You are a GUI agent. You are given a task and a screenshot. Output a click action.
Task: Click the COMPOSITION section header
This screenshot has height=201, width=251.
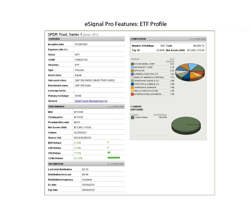(168, 39)
